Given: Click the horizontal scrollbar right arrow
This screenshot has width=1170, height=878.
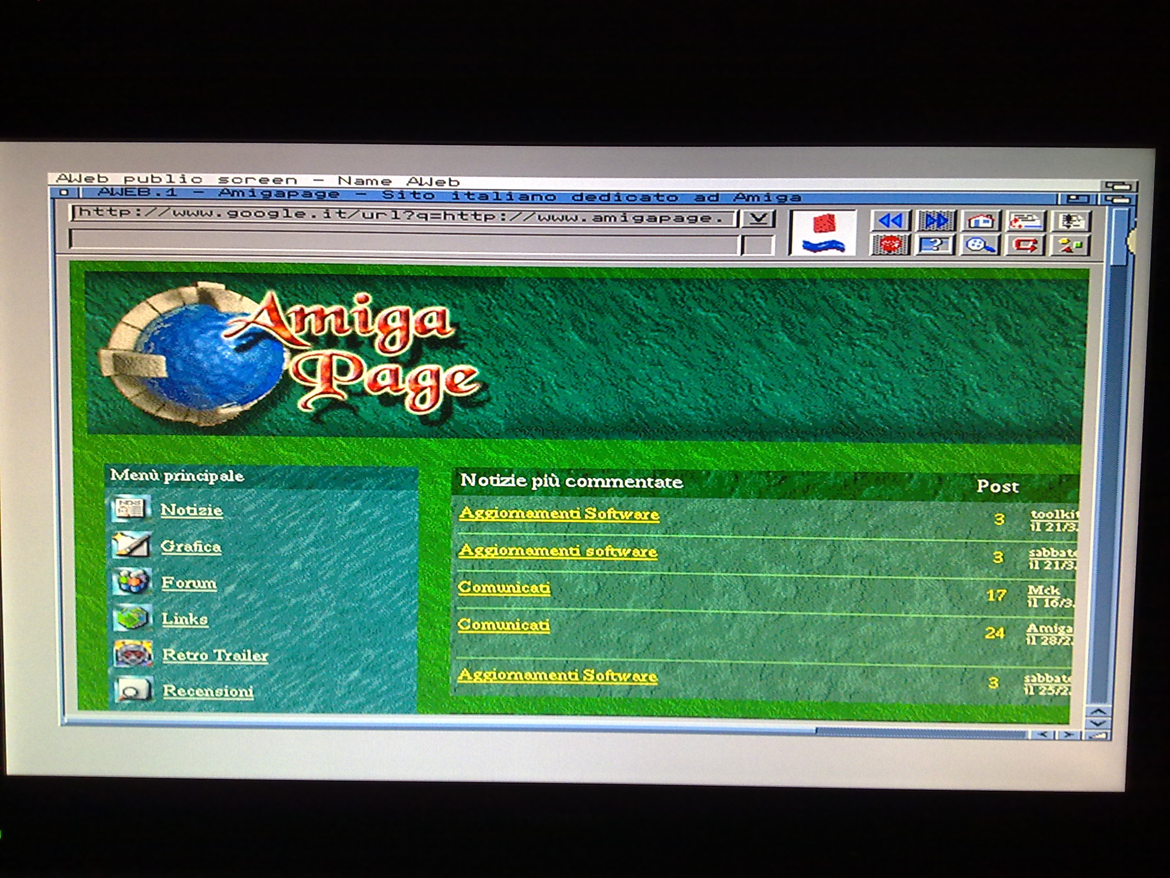Looking at the screenshot, I should (x=1068, y=734).
